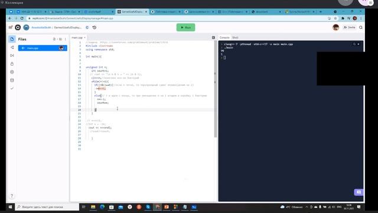Open the browser three-dot menu
378x213 pixels.
tap(361, 18)
